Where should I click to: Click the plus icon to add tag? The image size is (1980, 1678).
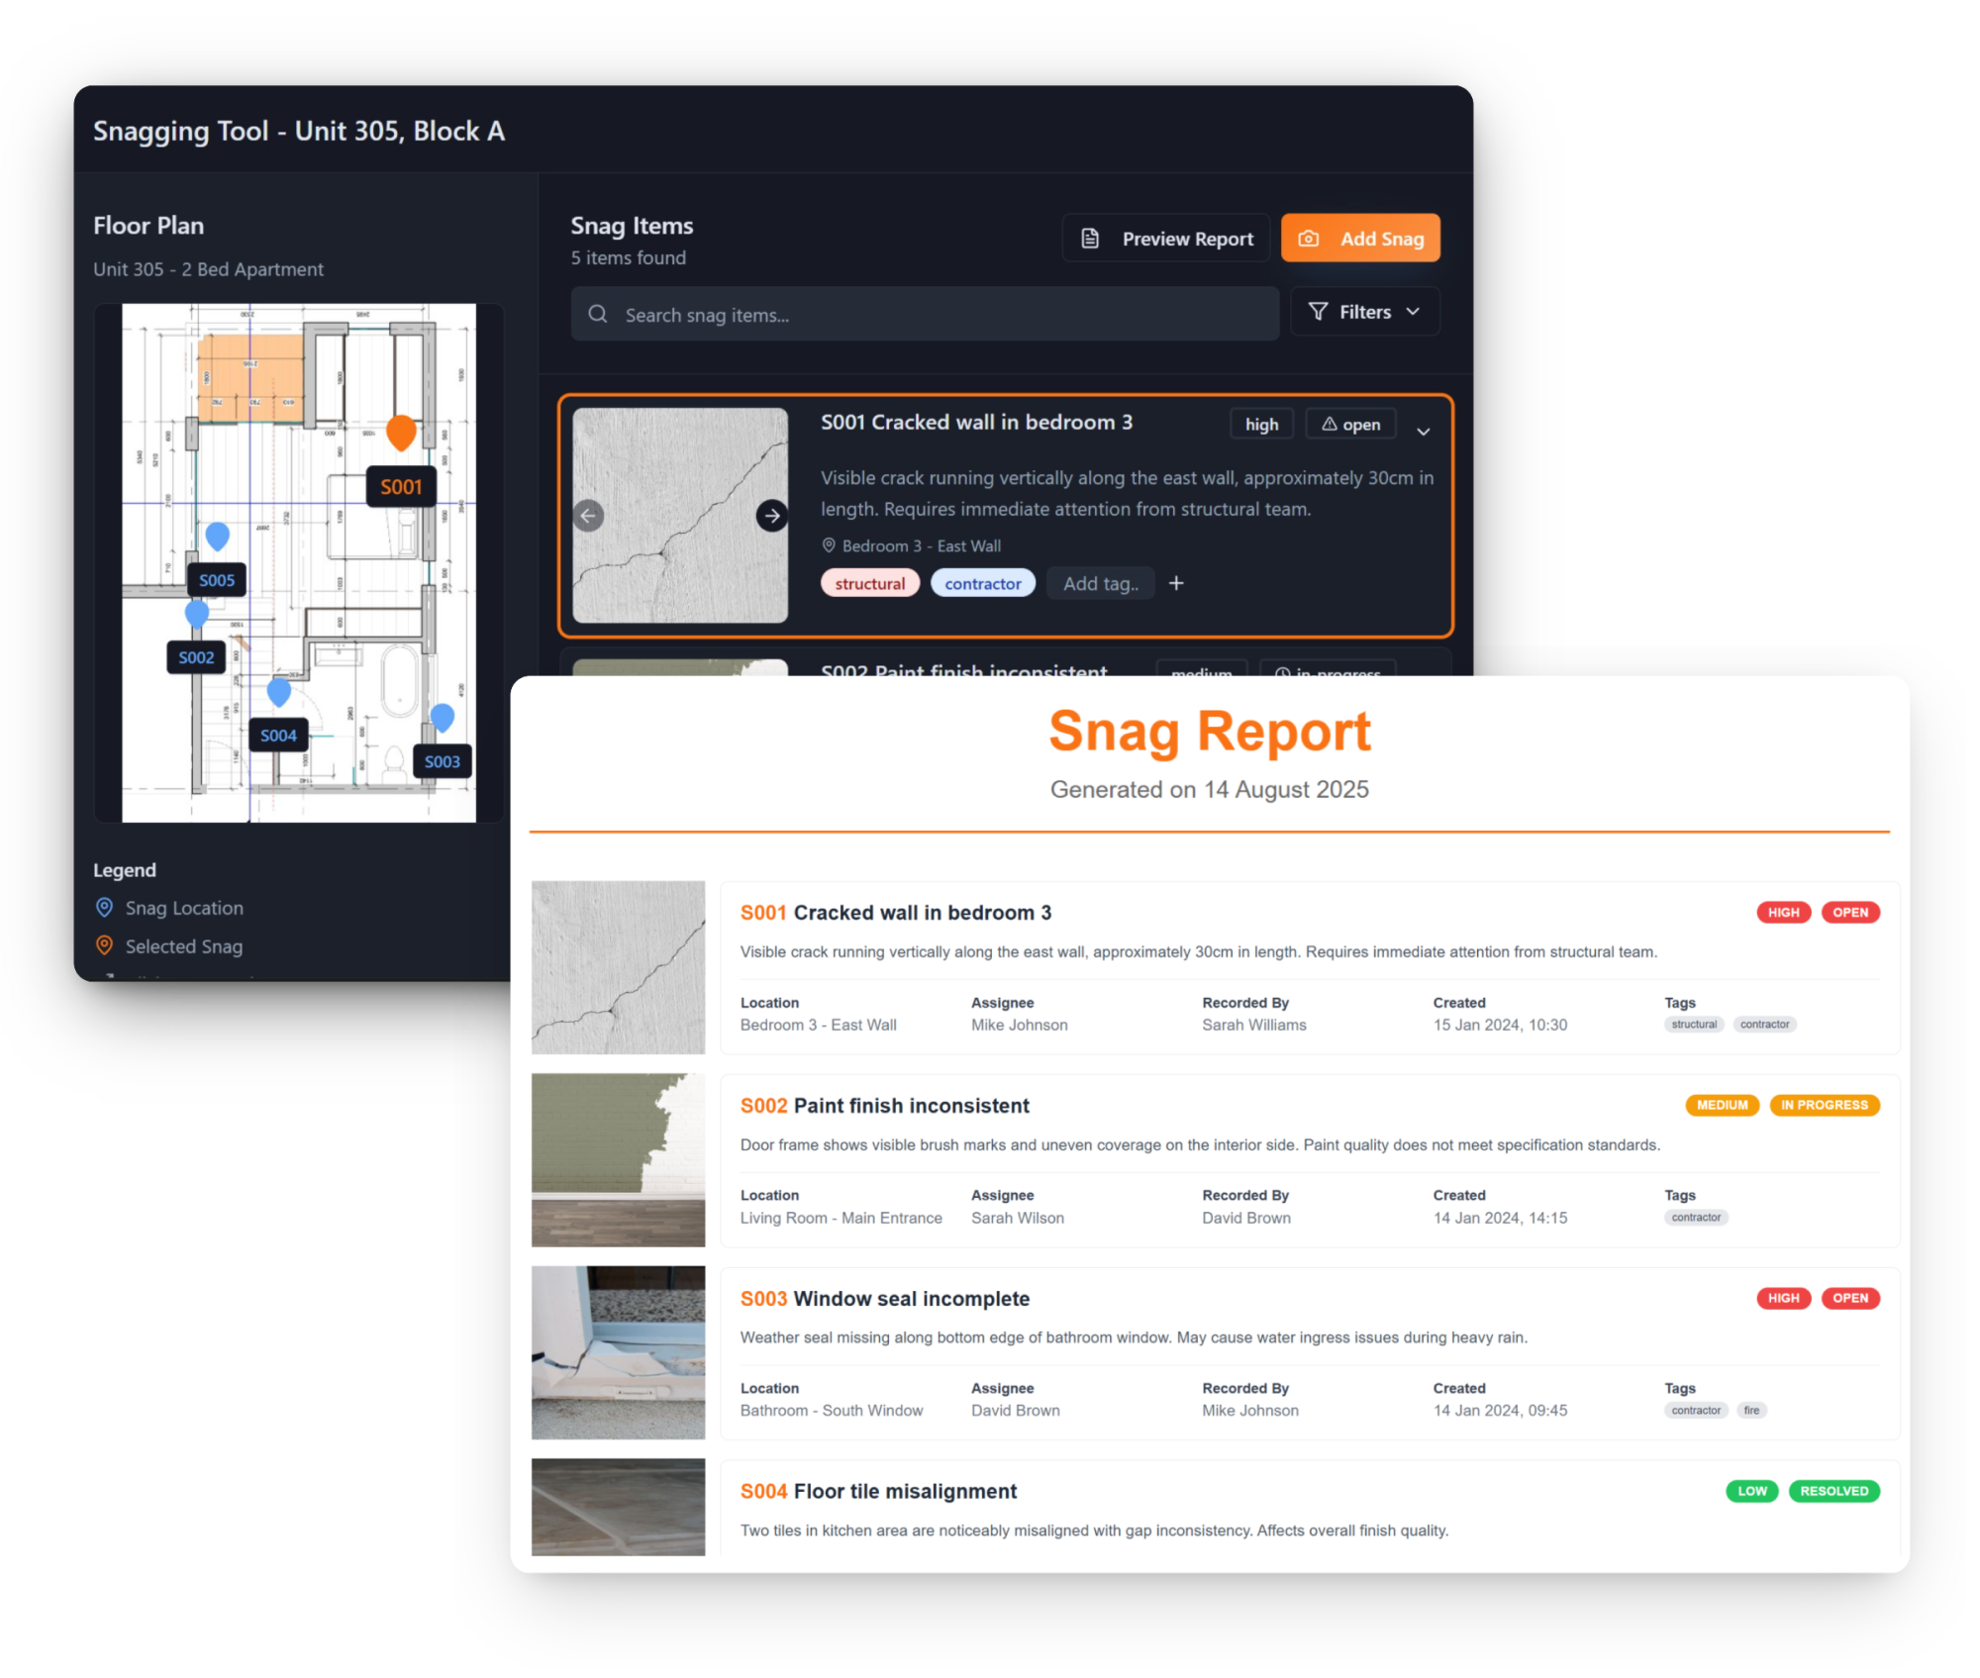click(1176, 584)
